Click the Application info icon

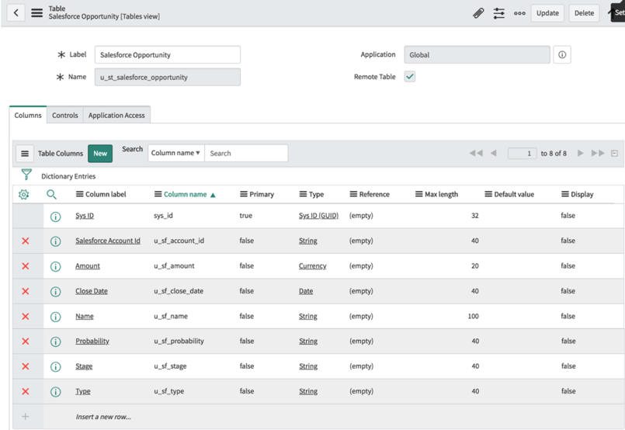(562, 54)
